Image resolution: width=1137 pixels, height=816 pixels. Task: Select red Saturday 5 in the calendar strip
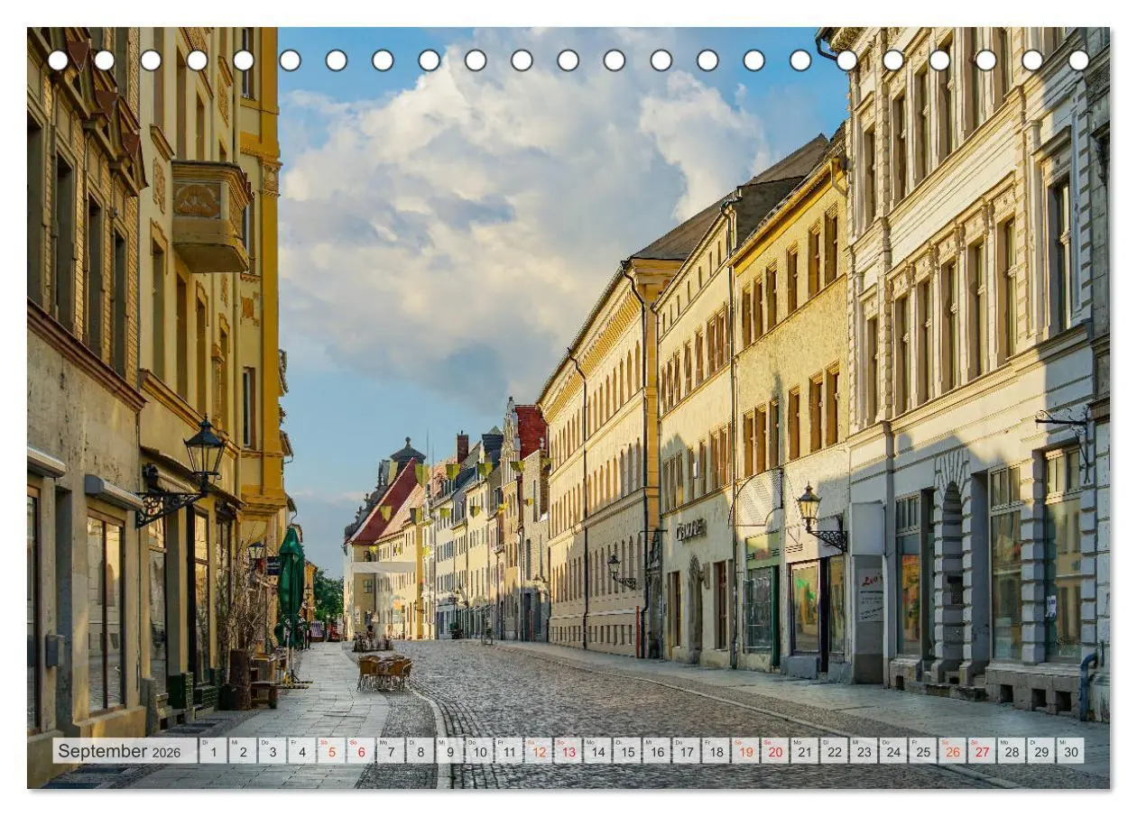point(331,751)
